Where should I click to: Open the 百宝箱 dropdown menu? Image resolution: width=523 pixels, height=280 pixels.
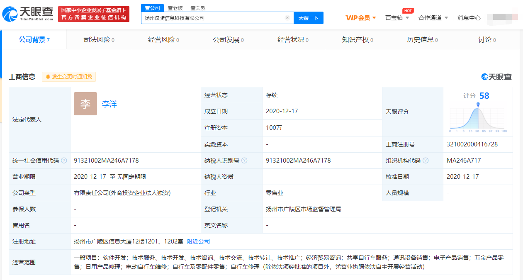pos(397,18)
